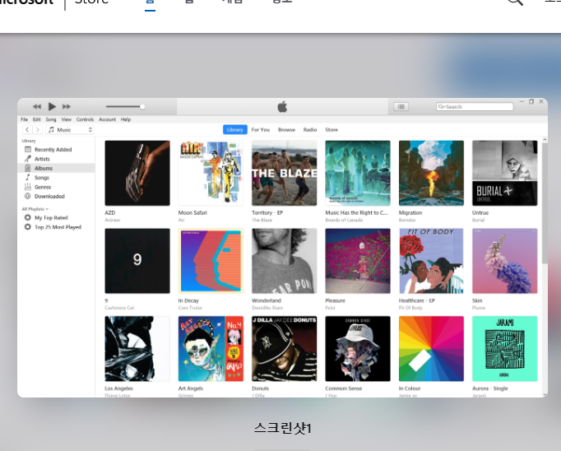The image size is (561, 451).
Task: Click the Apple logo display area
Action: pos(282,107)
